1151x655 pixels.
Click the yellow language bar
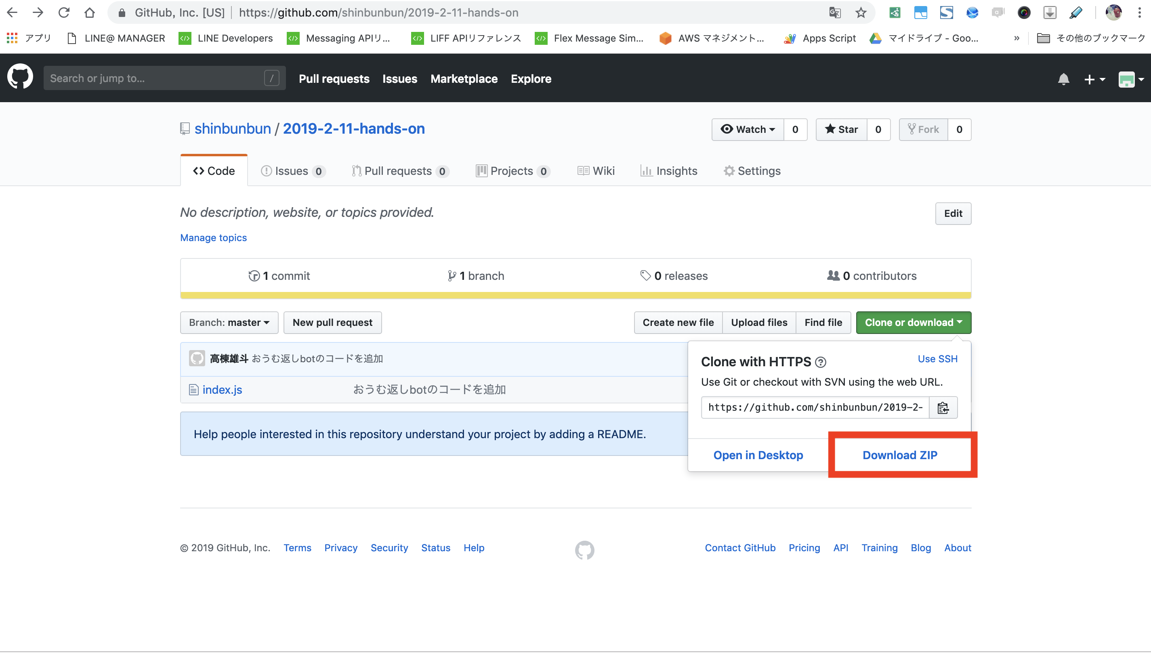pyautogui.click(x=576, y=296)
